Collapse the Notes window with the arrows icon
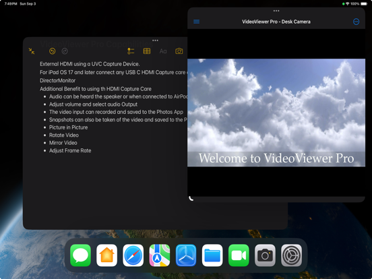This screenshot has width=372, height=279. coord(32,51)
